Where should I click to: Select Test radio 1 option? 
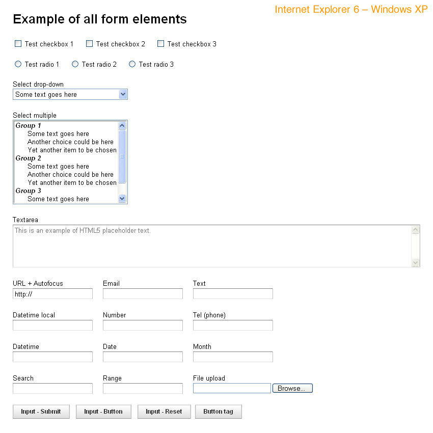pyautogui.click(x=18, y=64)
